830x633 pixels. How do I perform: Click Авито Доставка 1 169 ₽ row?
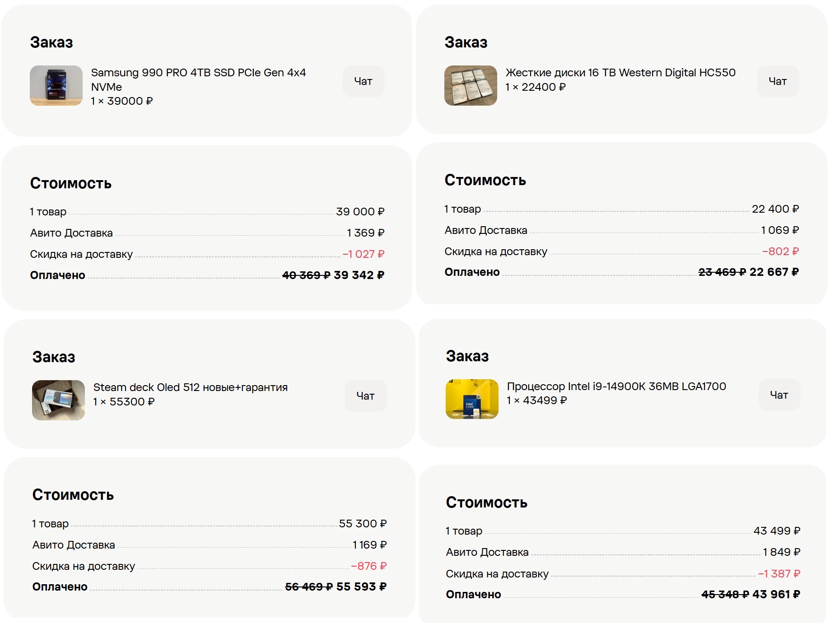[210, 545]
